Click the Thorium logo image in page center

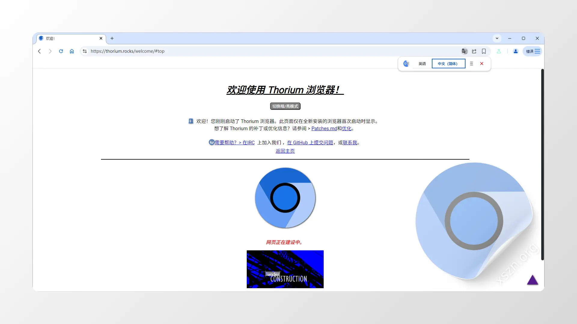285,198
